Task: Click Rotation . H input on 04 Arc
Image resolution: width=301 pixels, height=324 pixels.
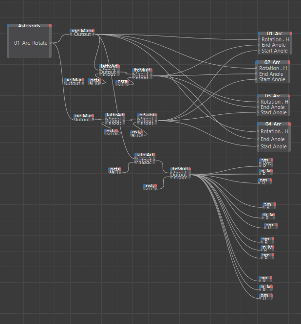Action: click(x=258, y=131)
